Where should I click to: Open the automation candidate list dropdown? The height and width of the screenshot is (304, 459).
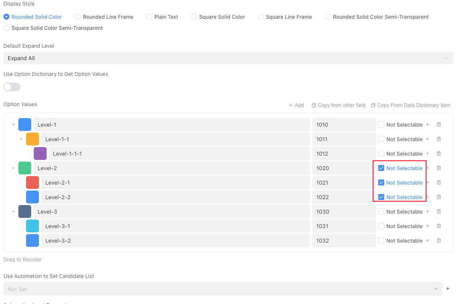click(x=222, y=289)
